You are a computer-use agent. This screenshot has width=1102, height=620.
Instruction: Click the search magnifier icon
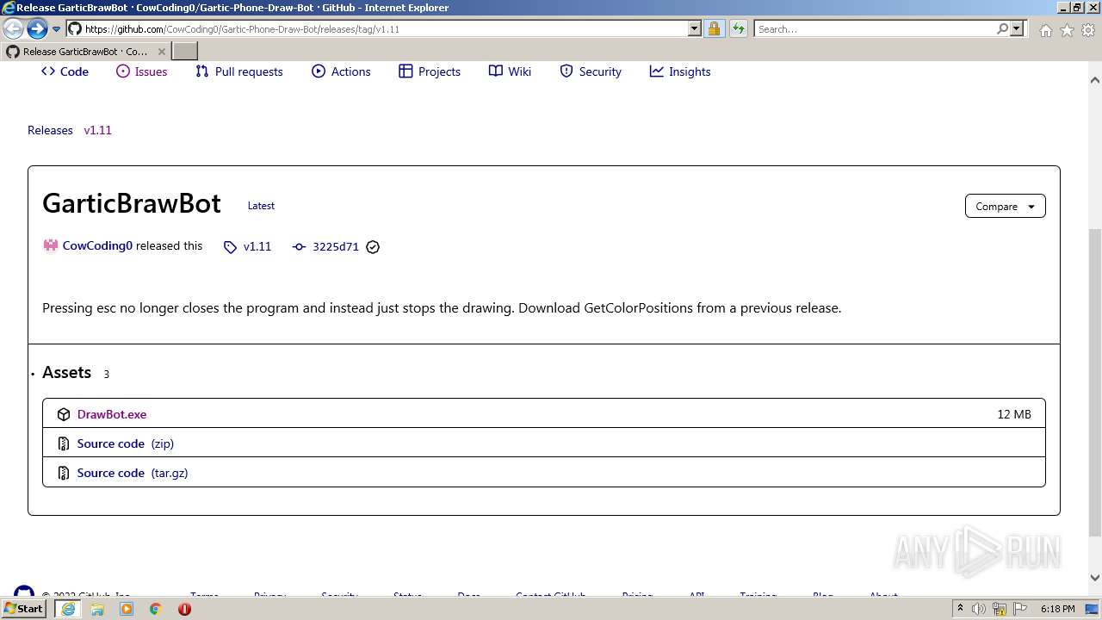click(1002, 28)
